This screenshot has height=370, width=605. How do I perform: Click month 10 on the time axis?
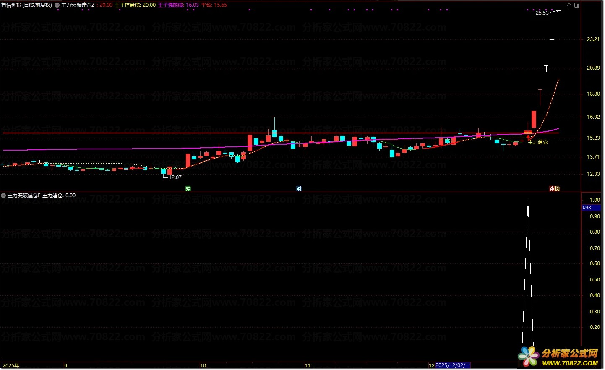pos(203,365)
